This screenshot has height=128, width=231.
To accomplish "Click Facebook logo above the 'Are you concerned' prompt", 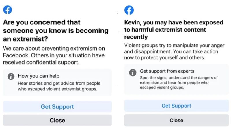I will (x=8, y=10).
